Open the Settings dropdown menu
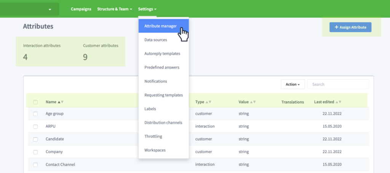Screen dimensions: 390x173 coord(147,9)
